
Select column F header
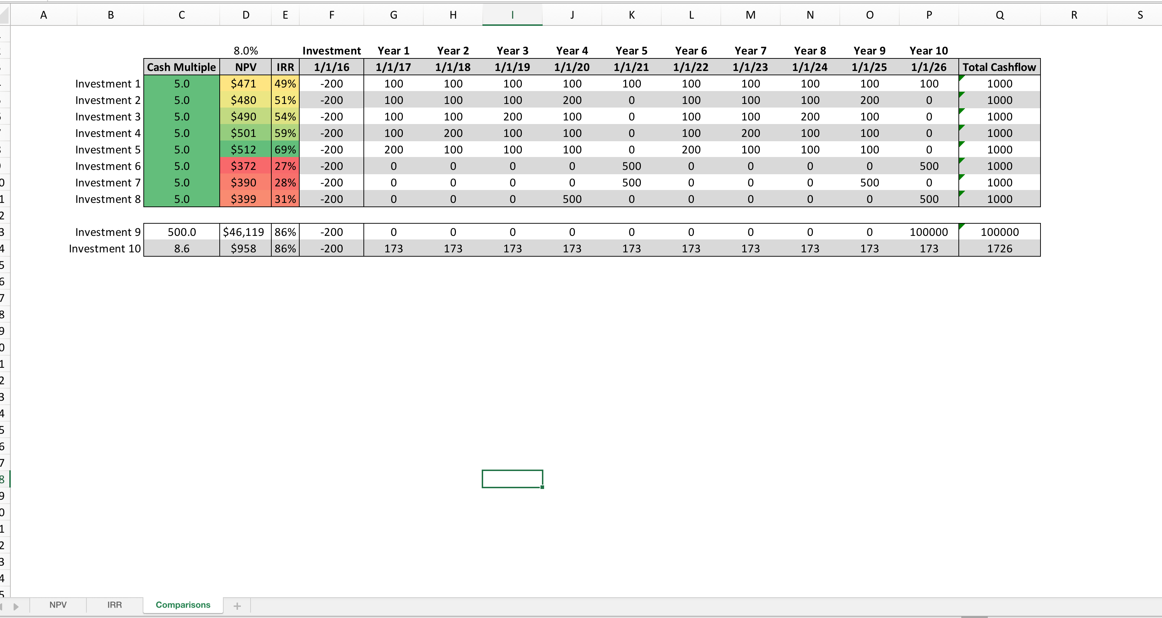pos(332,15)
